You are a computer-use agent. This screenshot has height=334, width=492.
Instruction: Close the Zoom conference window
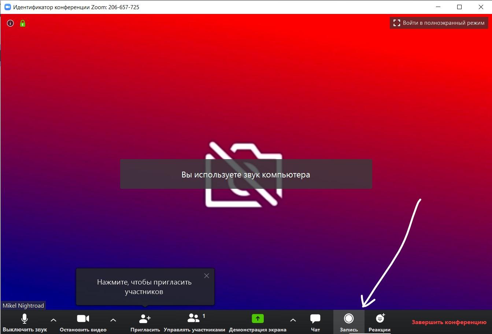click(481, 7)
